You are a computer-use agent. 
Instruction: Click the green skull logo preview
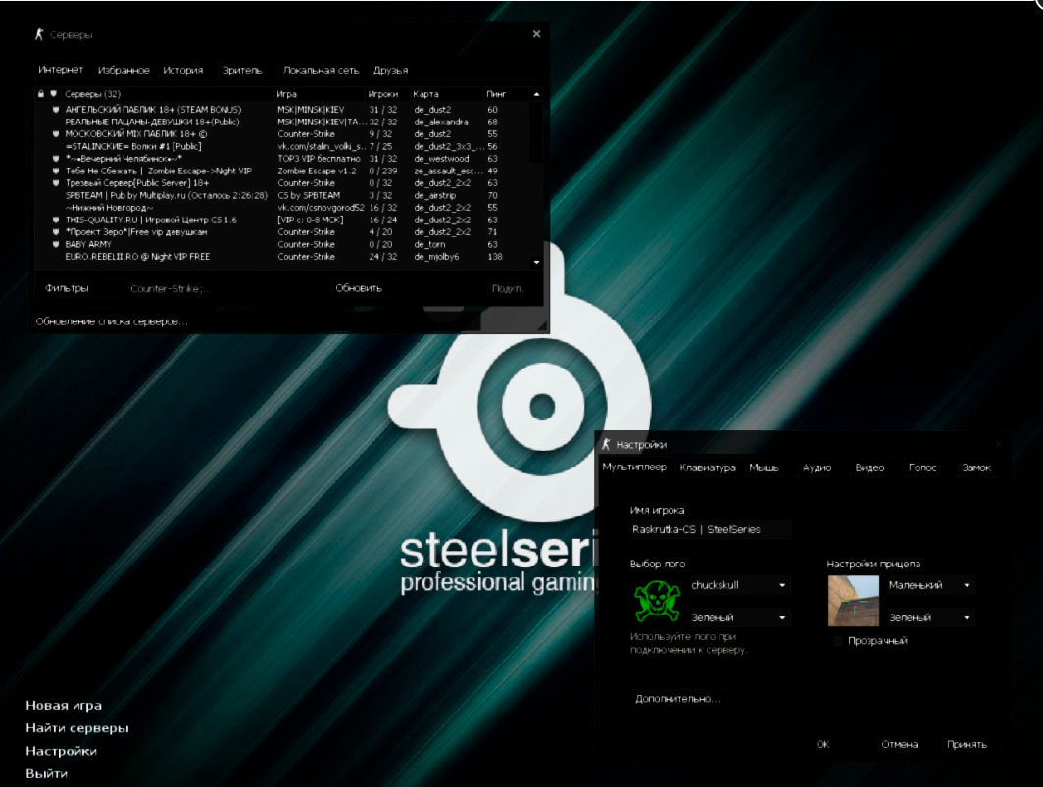[x=657, y=601]
